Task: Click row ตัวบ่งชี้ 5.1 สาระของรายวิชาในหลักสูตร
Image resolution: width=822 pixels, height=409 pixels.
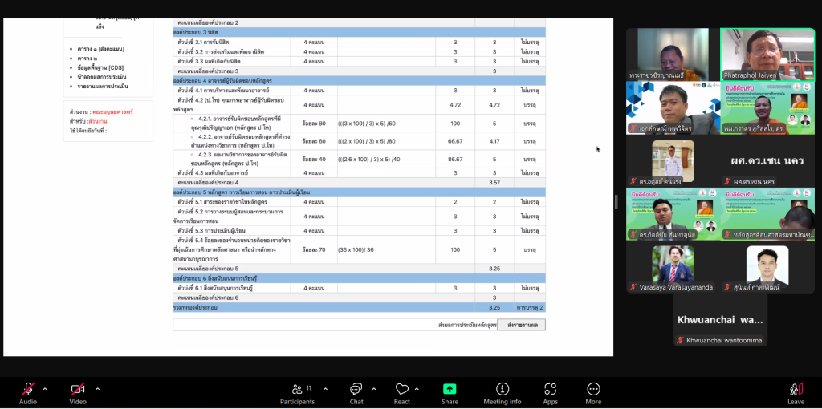Action: [359, 202]
